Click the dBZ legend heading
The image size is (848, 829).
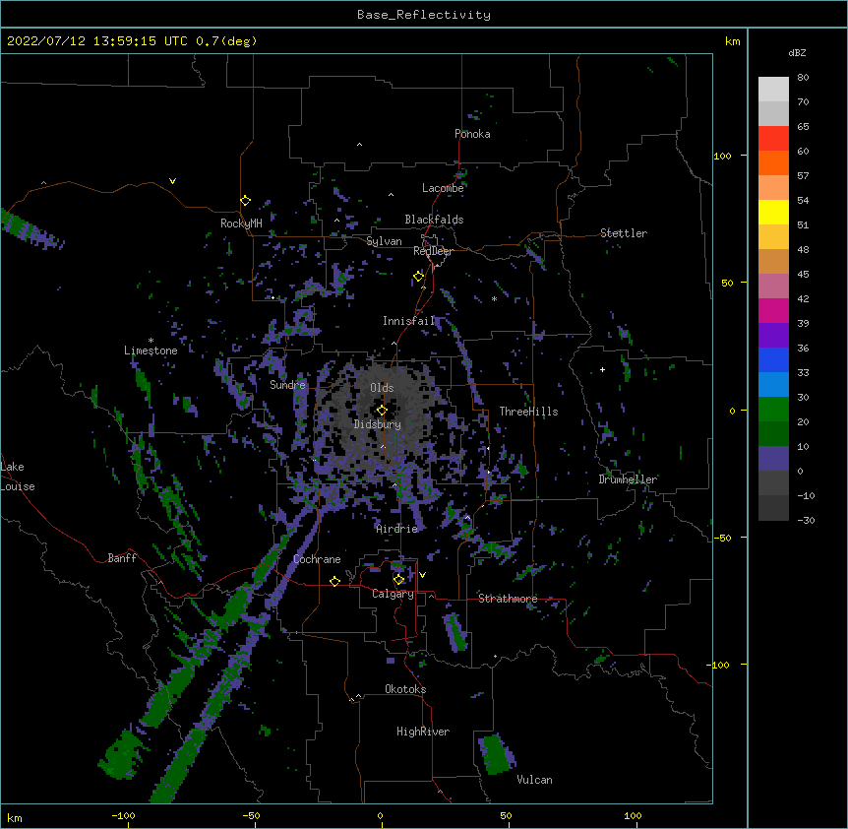(797, 52)
